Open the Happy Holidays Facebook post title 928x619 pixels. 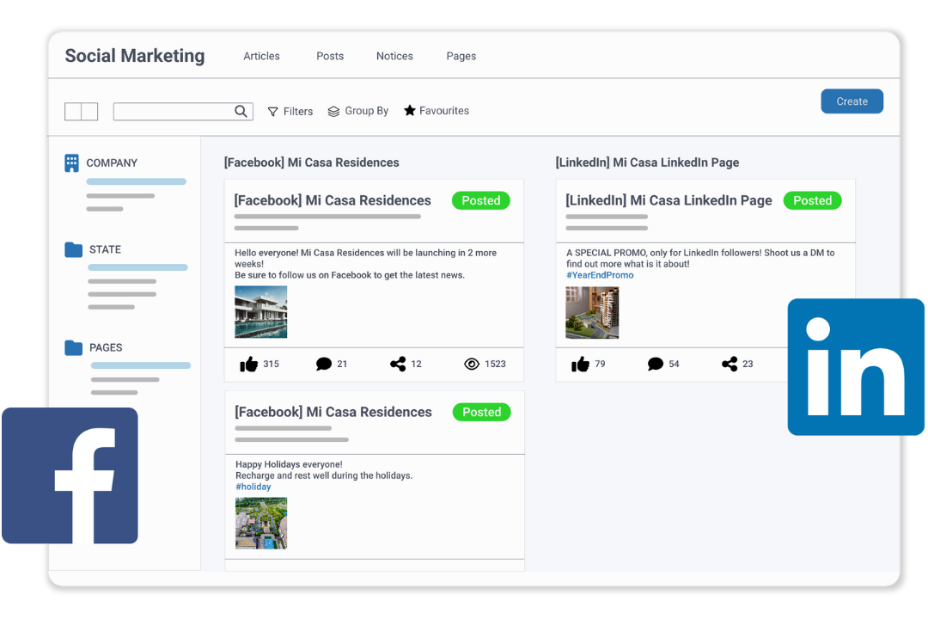tap(333, 412)
